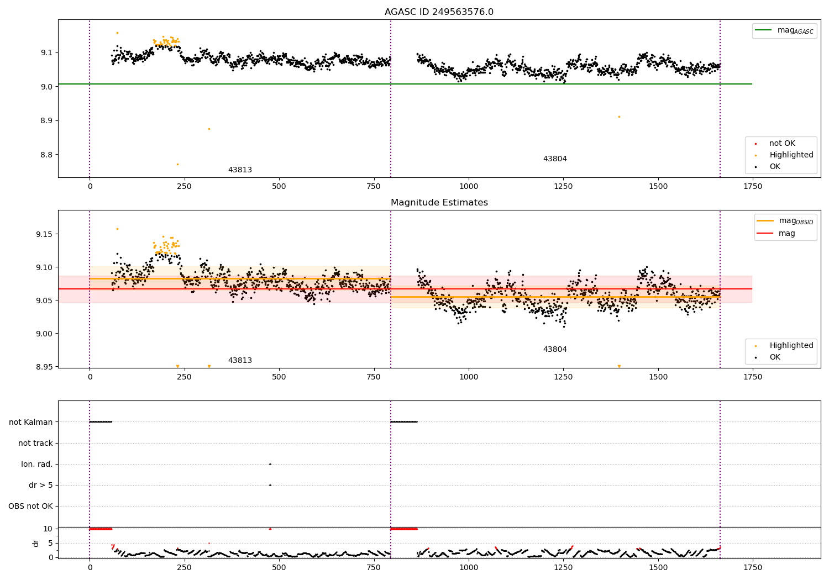Click the 9.0 tick on top plot y-axis

pos(47,87)
